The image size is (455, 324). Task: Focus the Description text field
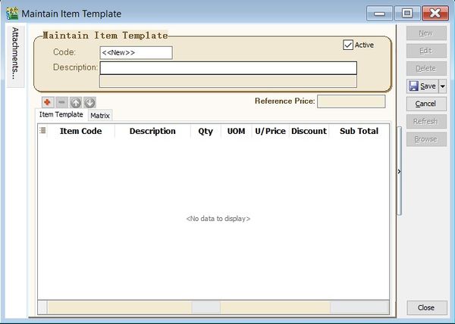(227, 68)
